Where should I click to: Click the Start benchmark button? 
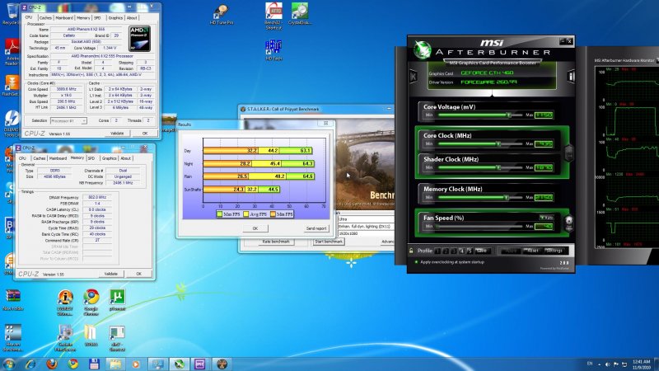[x=329, y=242]
